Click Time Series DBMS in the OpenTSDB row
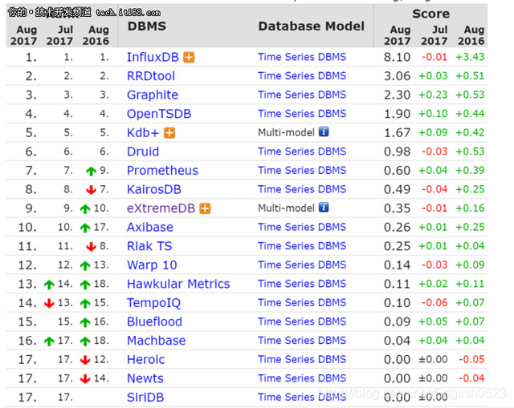This screenshot has width=514, height=408. (302, 114)
